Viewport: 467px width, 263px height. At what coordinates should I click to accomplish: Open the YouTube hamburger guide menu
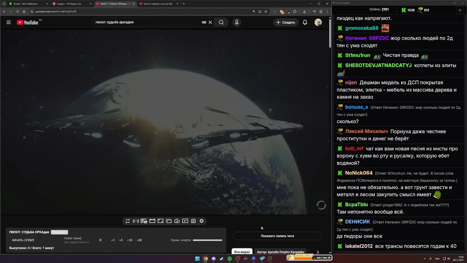tap(8, 22)
